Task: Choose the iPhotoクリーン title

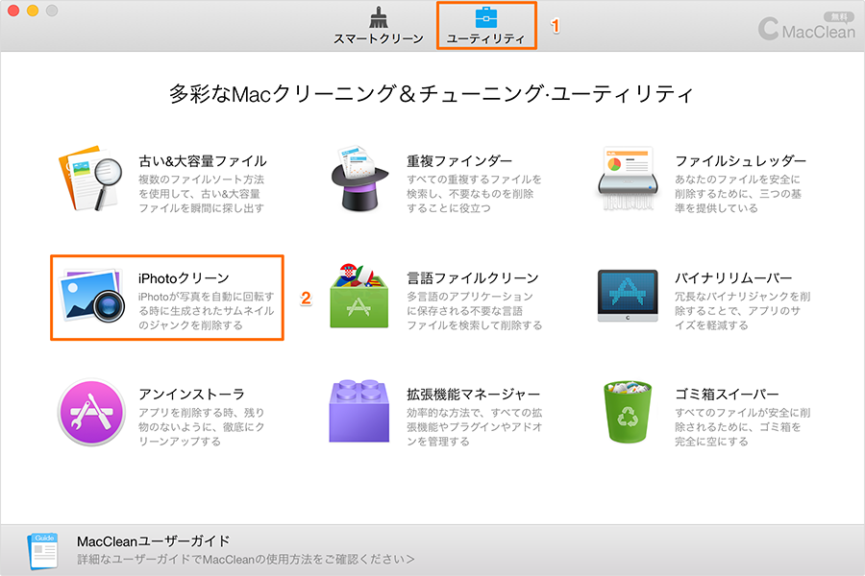Action: pyautogui.click(x=184, y=278)
